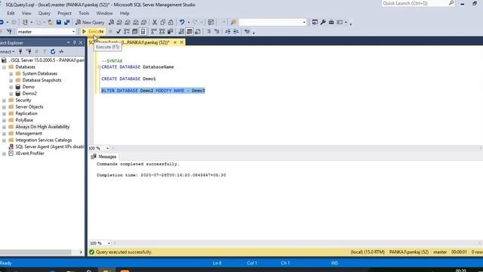Expand the Database Snapshots node
Viewport: 483px width, 272px height.
(11, 81)
